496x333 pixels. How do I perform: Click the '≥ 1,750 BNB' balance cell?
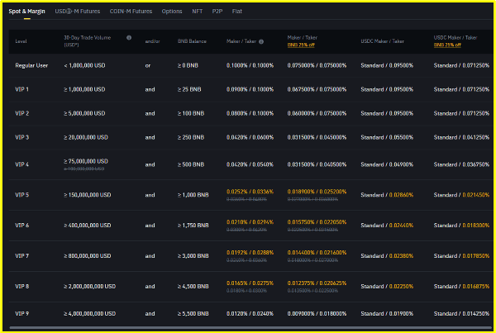(193, 226)
